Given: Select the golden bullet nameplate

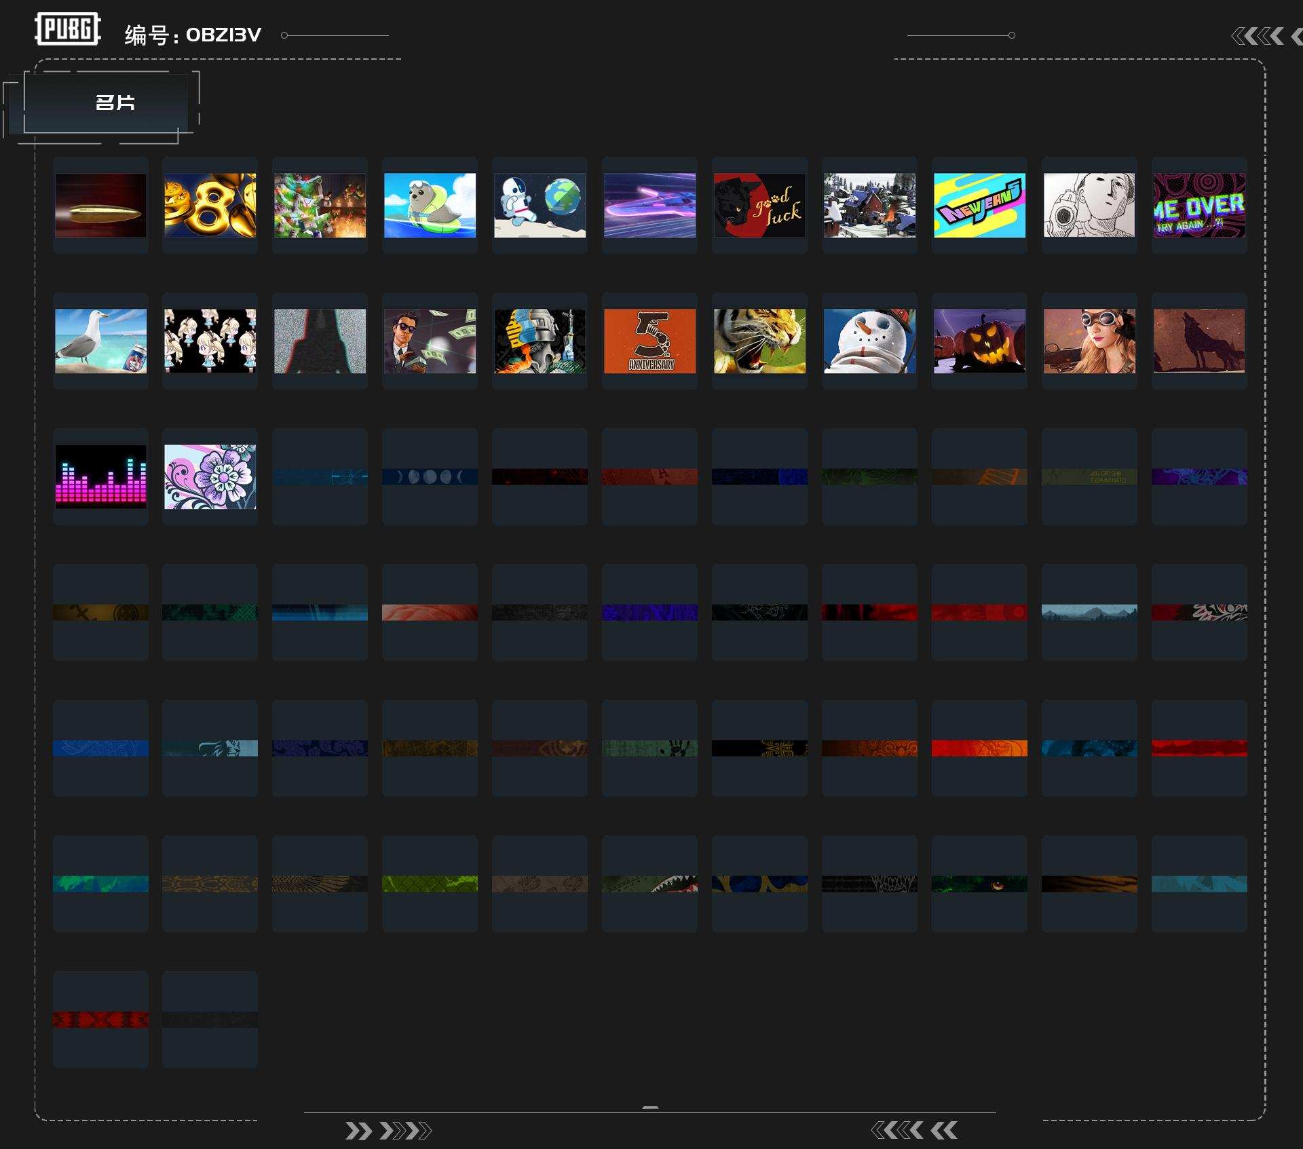Looking at the screenshot, I should pyautogui.click(x=100, y=205).
